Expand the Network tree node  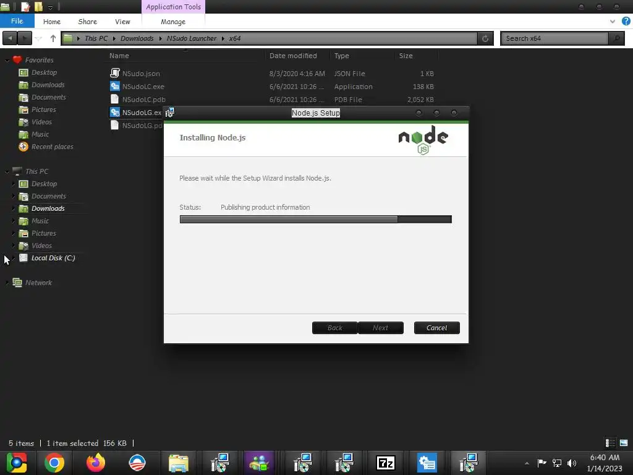tap(7, 283)
